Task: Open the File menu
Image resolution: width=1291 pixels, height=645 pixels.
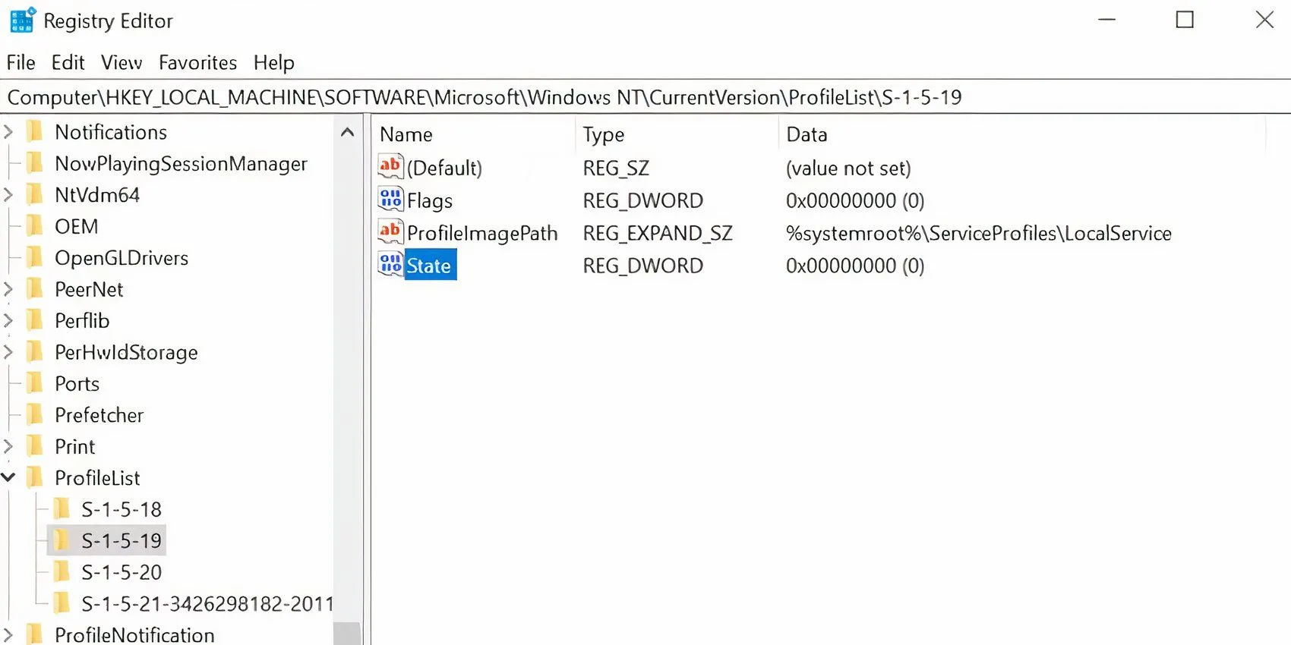Action: click(21, 62)
